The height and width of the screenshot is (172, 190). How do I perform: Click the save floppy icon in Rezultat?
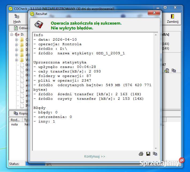(148, 154)
